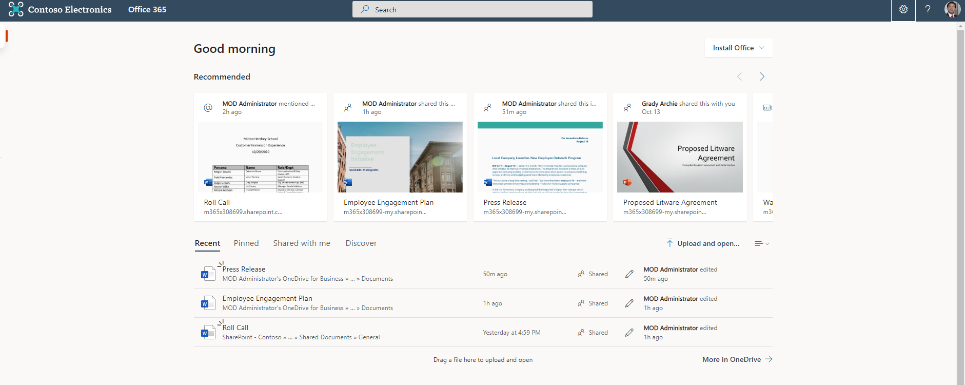
Task: Open the Proposed Litware Agreement thumbnail
Action: point(680,157)
